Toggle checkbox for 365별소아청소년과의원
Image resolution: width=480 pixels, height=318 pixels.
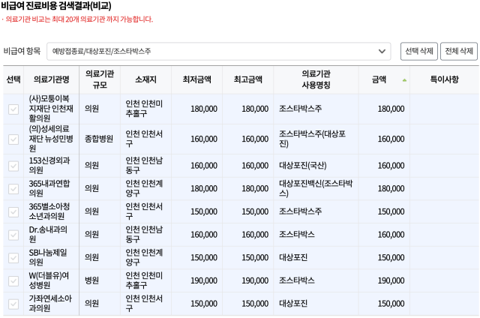(13, 211)
